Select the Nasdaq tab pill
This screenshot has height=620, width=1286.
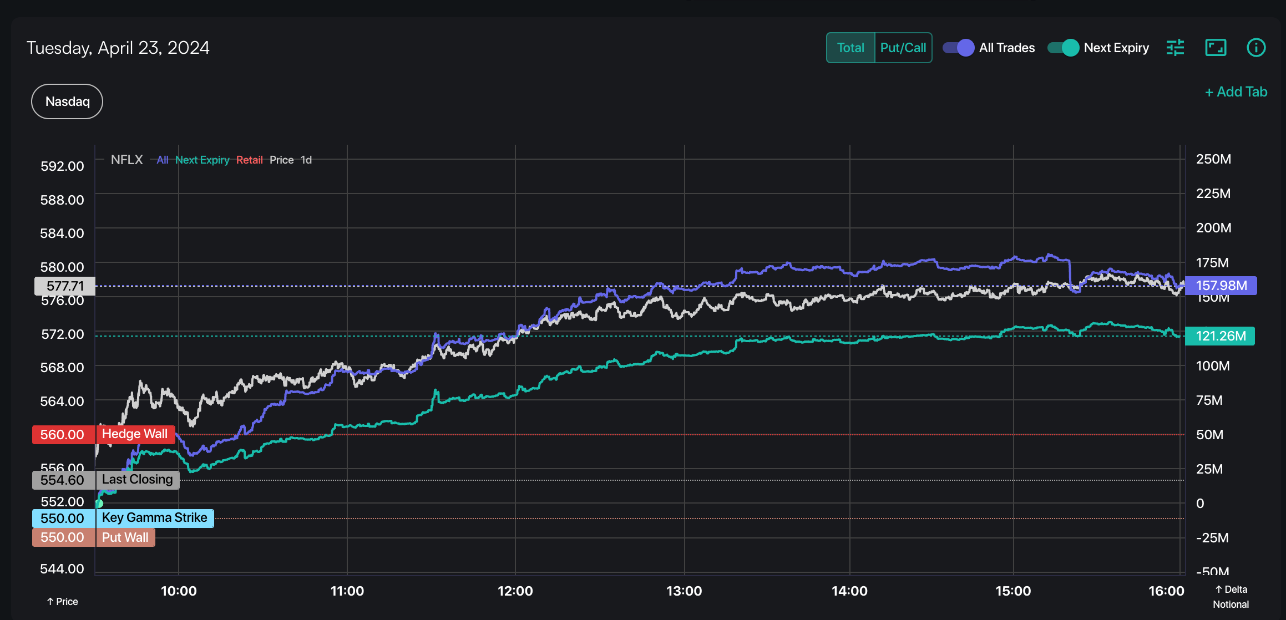point(67,101)
